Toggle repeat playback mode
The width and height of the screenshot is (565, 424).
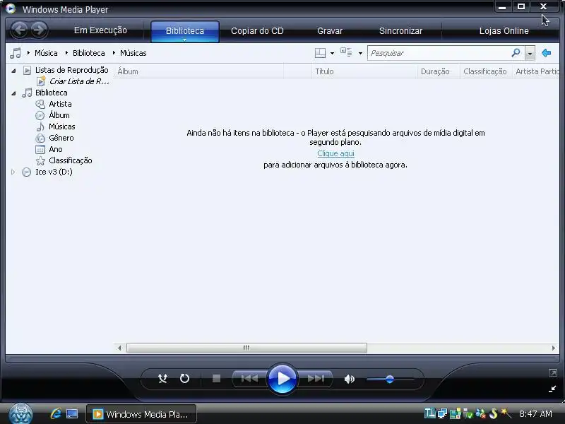[184, 379]
